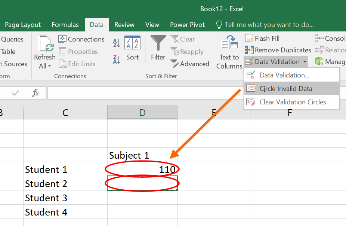Click the Connections button
Viewport: 346px width, 226px height.
(81, 39)
